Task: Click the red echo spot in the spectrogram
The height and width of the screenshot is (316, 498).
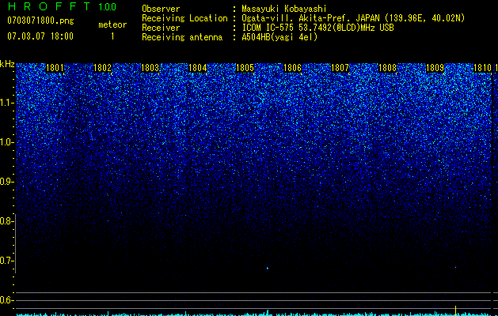Action: (455, 267)
